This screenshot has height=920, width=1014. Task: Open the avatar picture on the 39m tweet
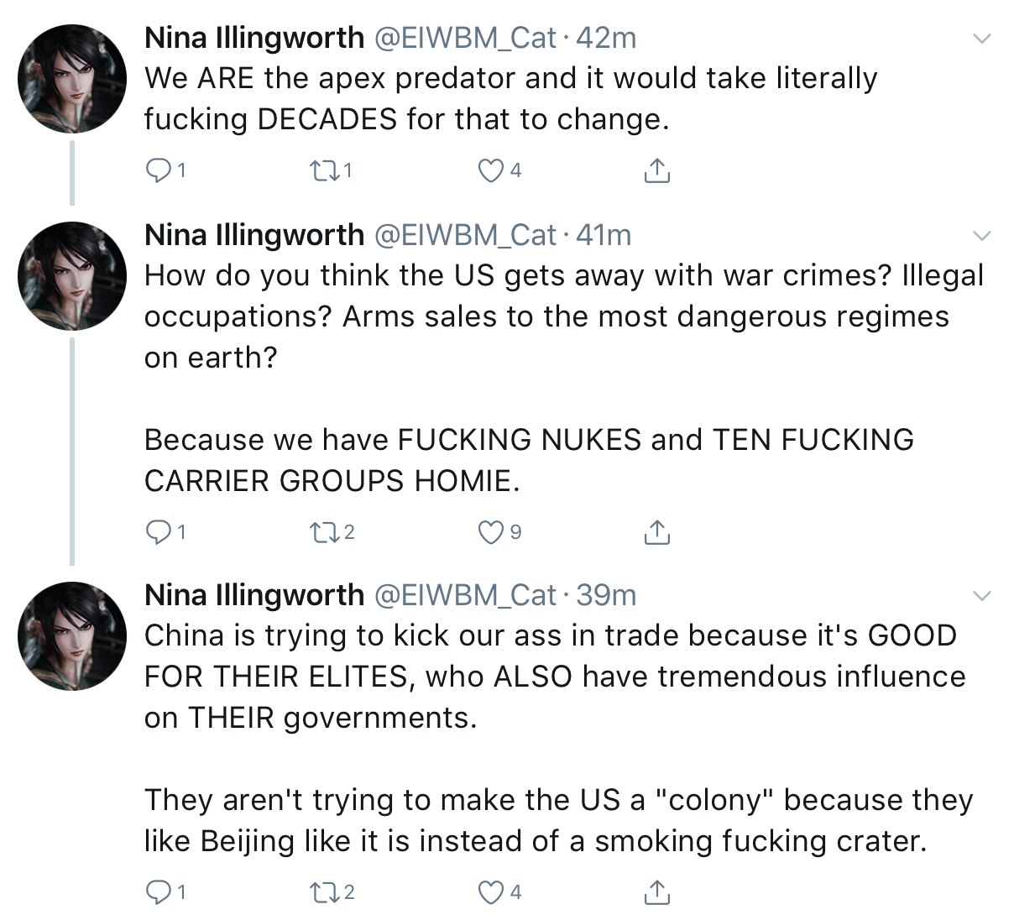[72, 636]
